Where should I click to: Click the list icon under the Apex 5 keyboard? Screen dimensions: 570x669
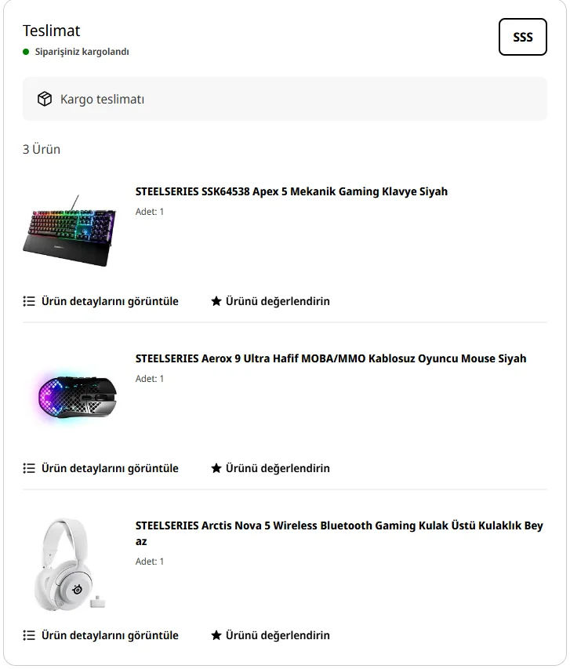(29, 301)
